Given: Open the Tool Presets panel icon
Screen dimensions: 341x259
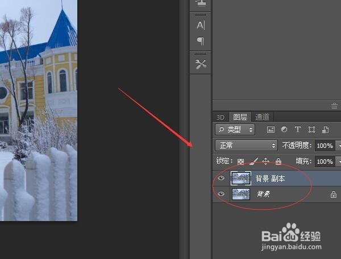Looking at the screenshot, I should tap(201, 64).
